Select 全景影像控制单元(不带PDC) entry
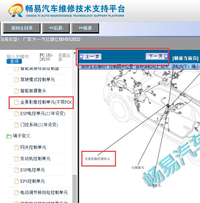 (x=46, y=102)
